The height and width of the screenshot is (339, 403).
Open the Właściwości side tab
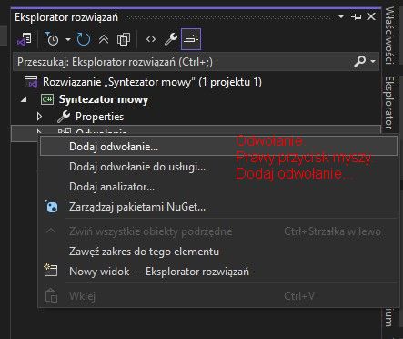pyautogui.click(x=390, y=36)
